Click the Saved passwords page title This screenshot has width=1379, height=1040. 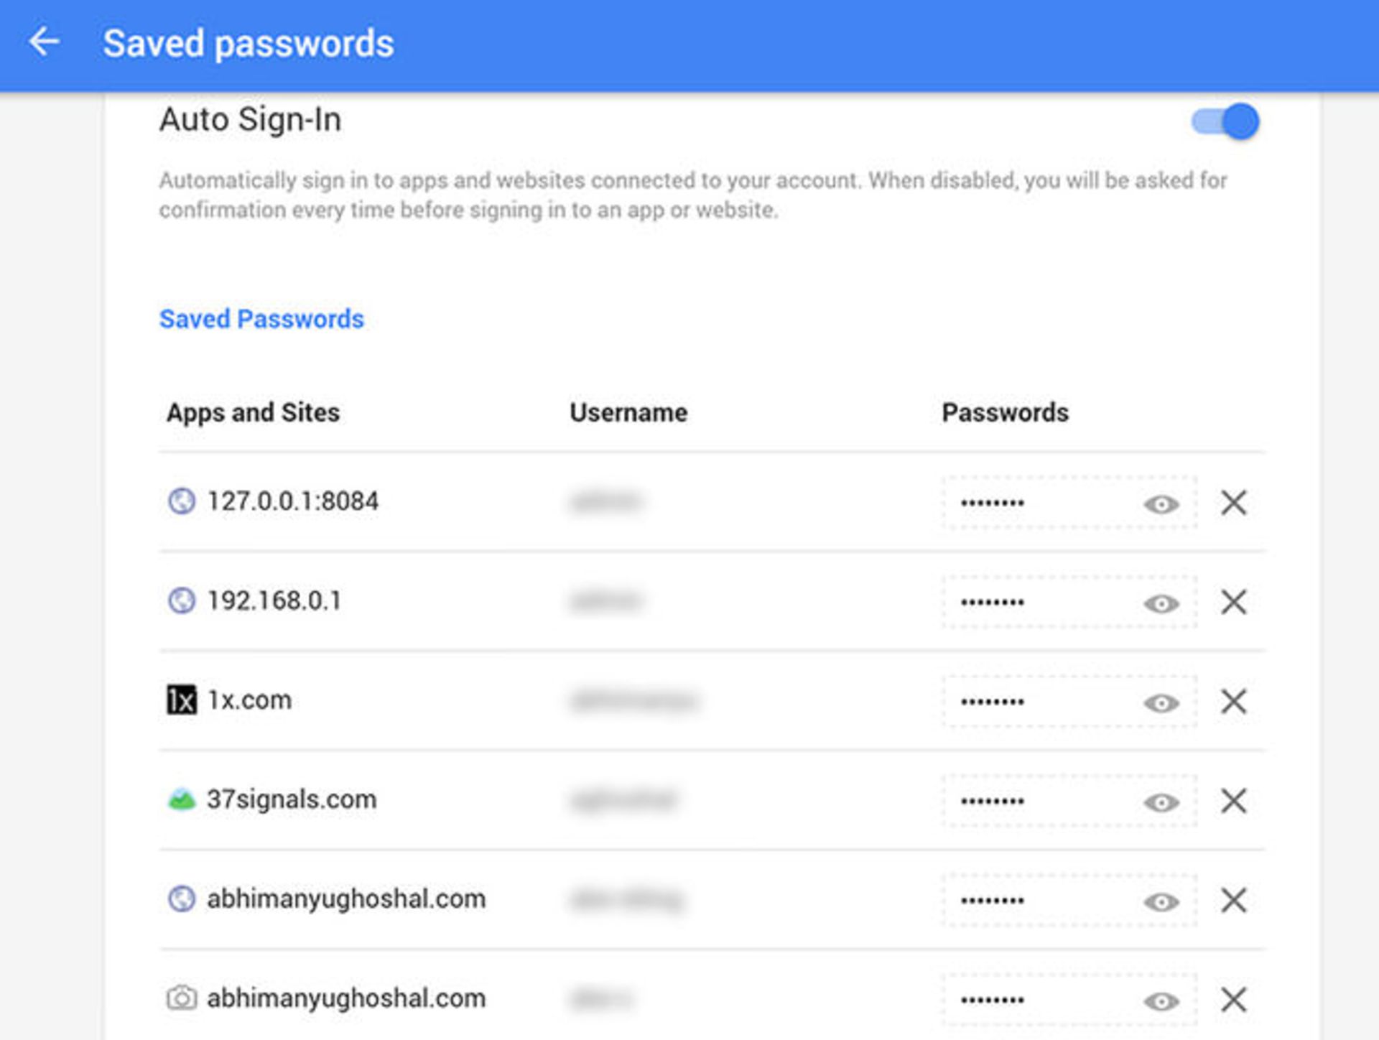pos(249,43)
